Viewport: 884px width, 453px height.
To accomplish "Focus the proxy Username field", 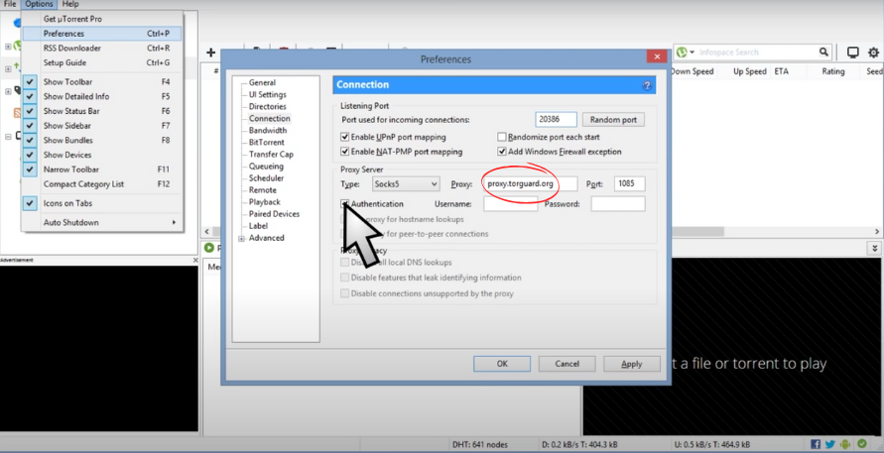I will (510, 204).
